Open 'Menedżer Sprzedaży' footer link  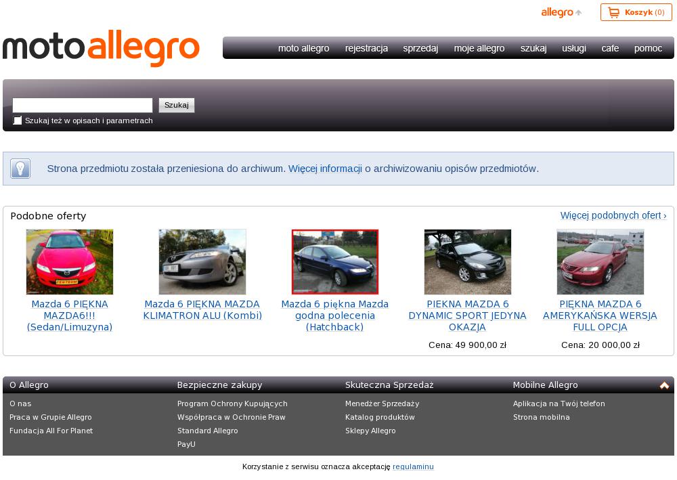(x=382, y=404)
